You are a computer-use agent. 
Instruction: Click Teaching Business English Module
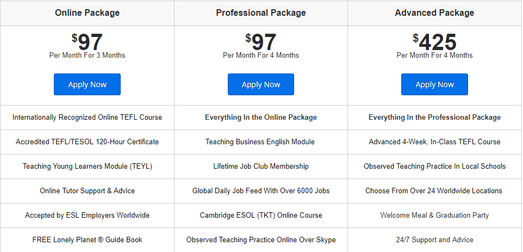[260, 142]
